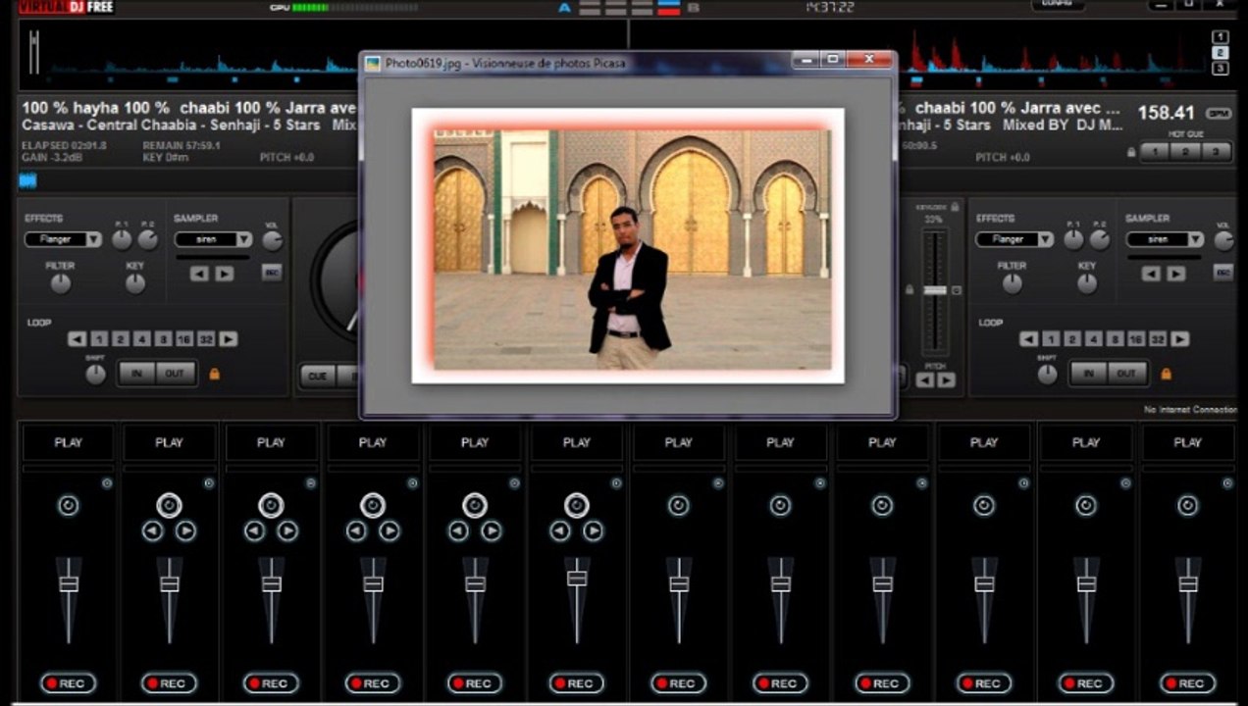The image size is (1248, 706).
Task: Toggle the left deck orange loop lock
Action: pyautogui.click(x=214, y=374)
